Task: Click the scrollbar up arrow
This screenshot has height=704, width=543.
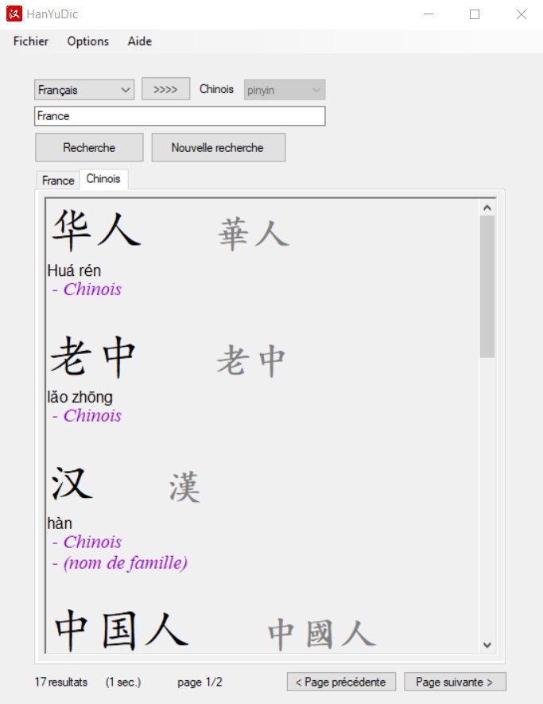Action: click(487, 208)
